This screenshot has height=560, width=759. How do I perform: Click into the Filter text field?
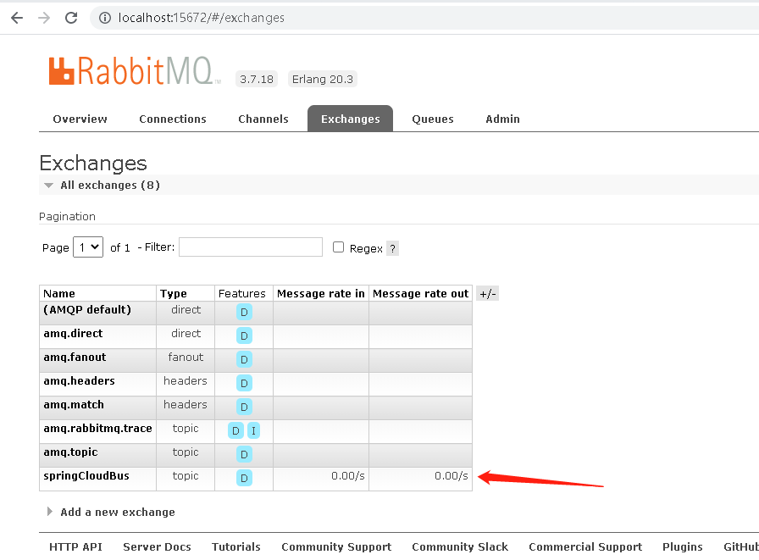click(x=251, y=247)
